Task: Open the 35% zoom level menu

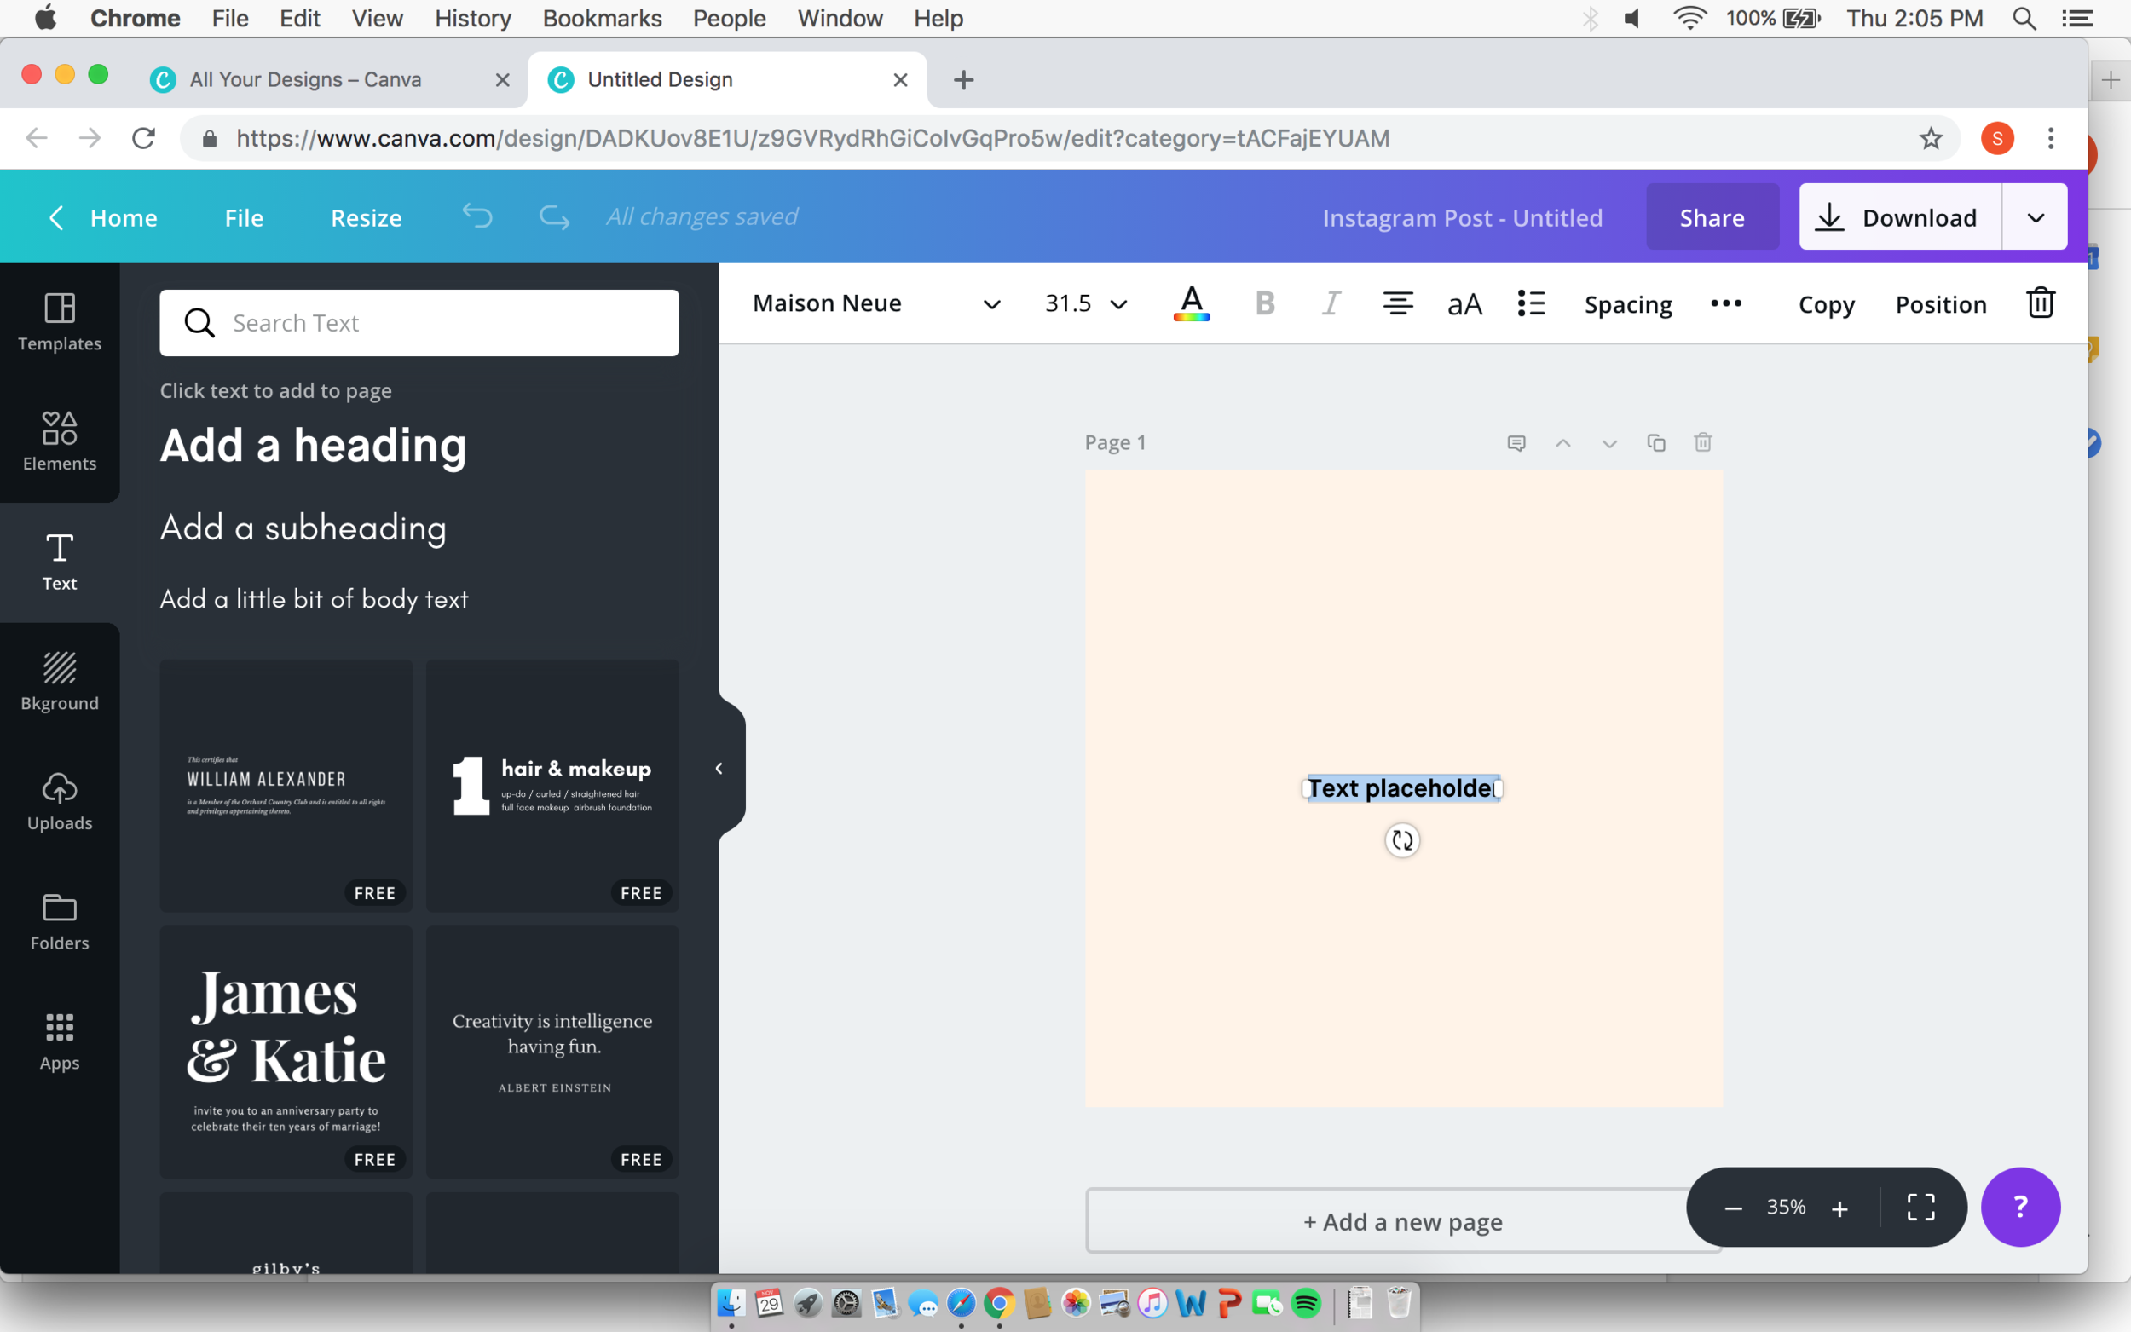Action: (1786, 1208)
